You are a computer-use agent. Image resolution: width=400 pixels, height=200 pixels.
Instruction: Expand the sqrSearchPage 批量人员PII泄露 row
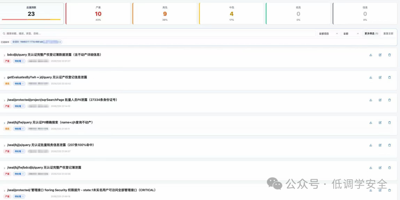click(x=4, y=101)
